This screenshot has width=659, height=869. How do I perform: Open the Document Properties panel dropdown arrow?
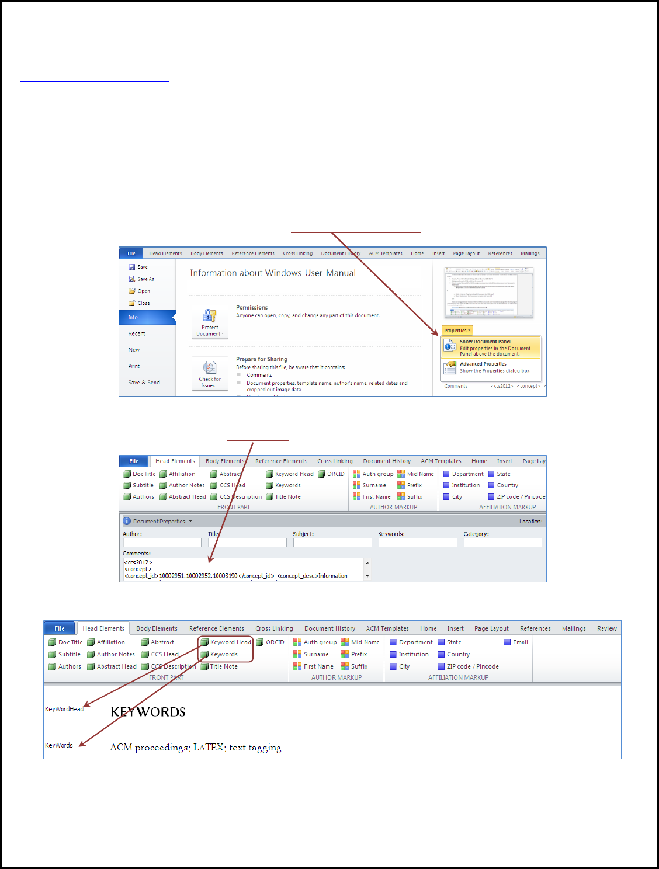pyautogui.click(x=190, y=521)
